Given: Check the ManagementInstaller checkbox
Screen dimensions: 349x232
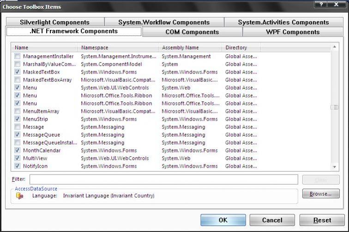Looking at the screenshot, I should click(x=17, y=56).
